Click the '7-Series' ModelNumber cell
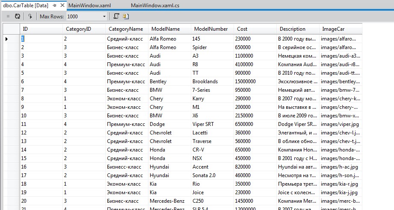Viewport: 394px width, 210px height. coord(212,90)
